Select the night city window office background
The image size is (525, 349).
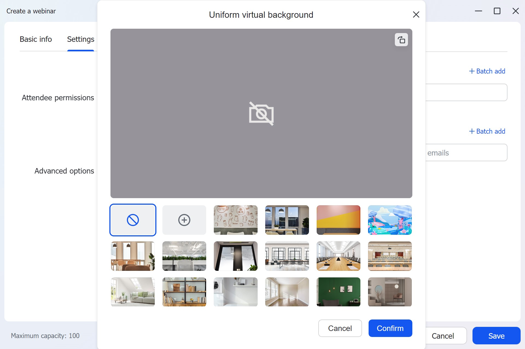tap(287, 220)
